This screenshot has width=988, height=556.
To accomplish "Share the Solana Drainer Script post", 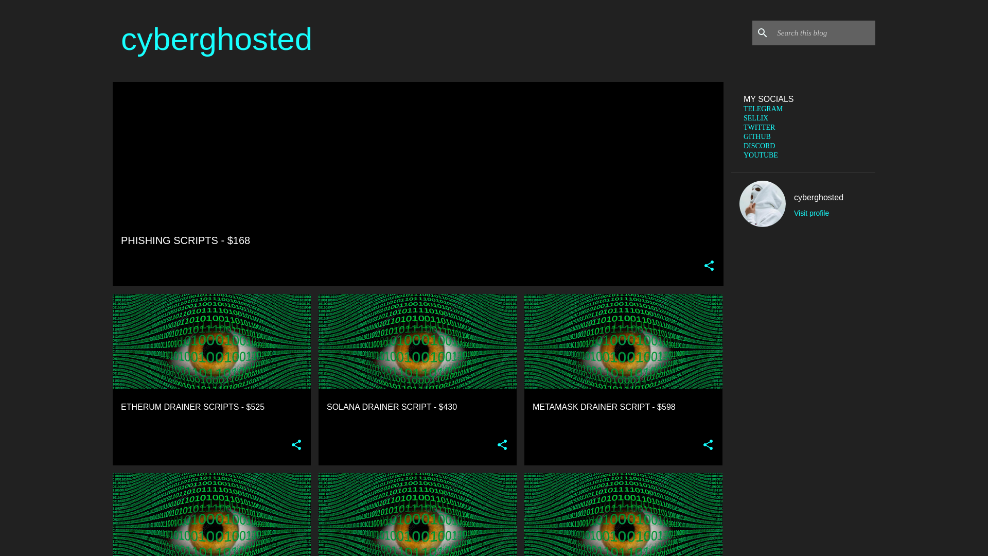I will tap(502, 445).
